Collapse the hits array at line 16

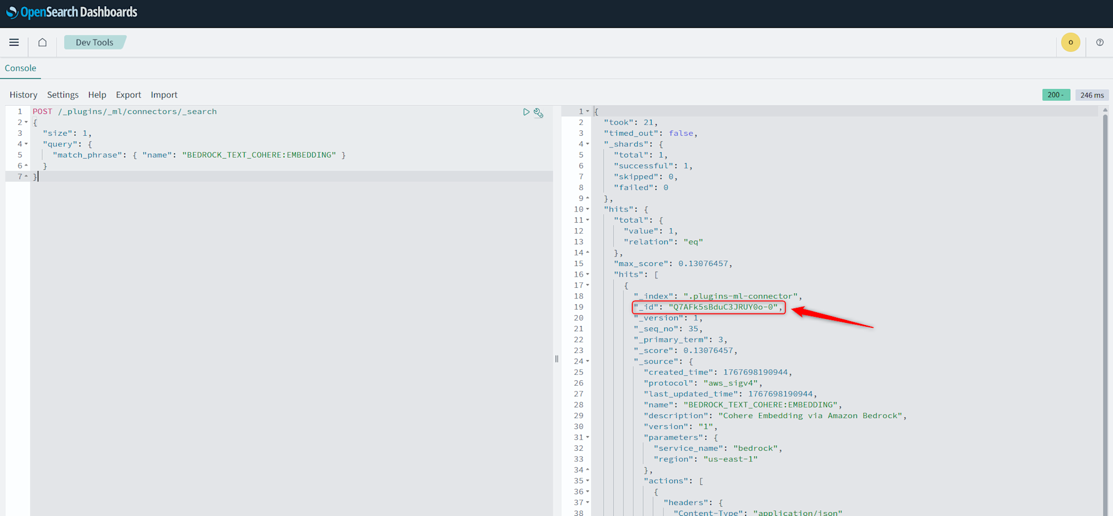(x=588, y=274)
